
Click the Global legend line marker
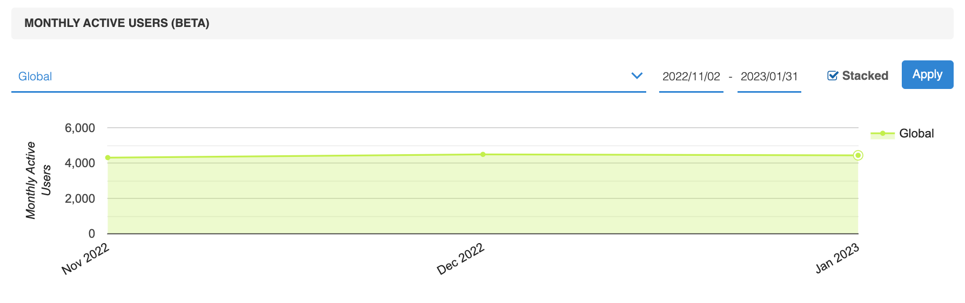pyautogui.click(x=882, y=134)
